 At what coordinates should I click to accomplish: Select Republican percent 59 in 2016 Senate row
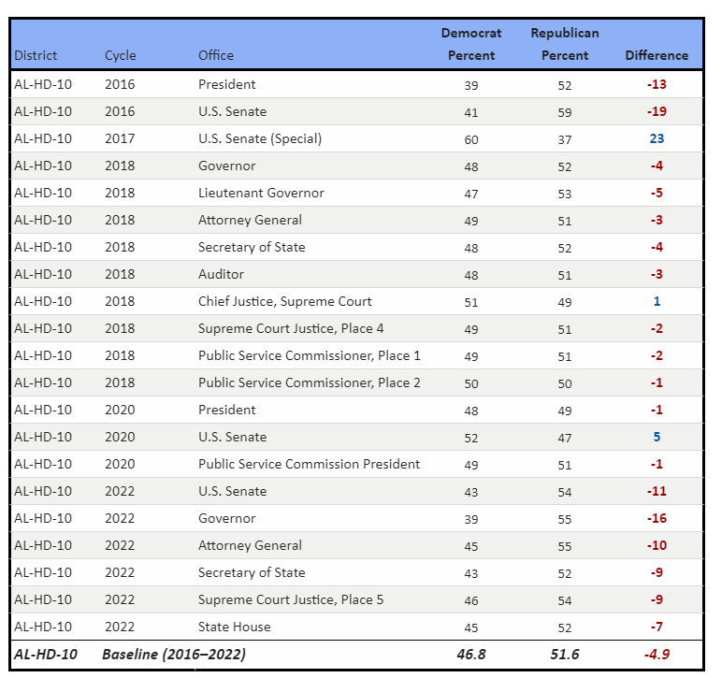point(565,112)
